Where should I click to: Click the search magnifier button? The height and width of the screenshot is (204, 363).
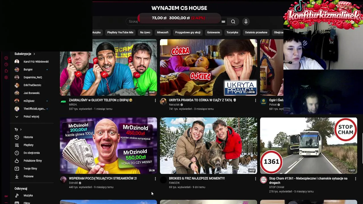tap(233, 22)
